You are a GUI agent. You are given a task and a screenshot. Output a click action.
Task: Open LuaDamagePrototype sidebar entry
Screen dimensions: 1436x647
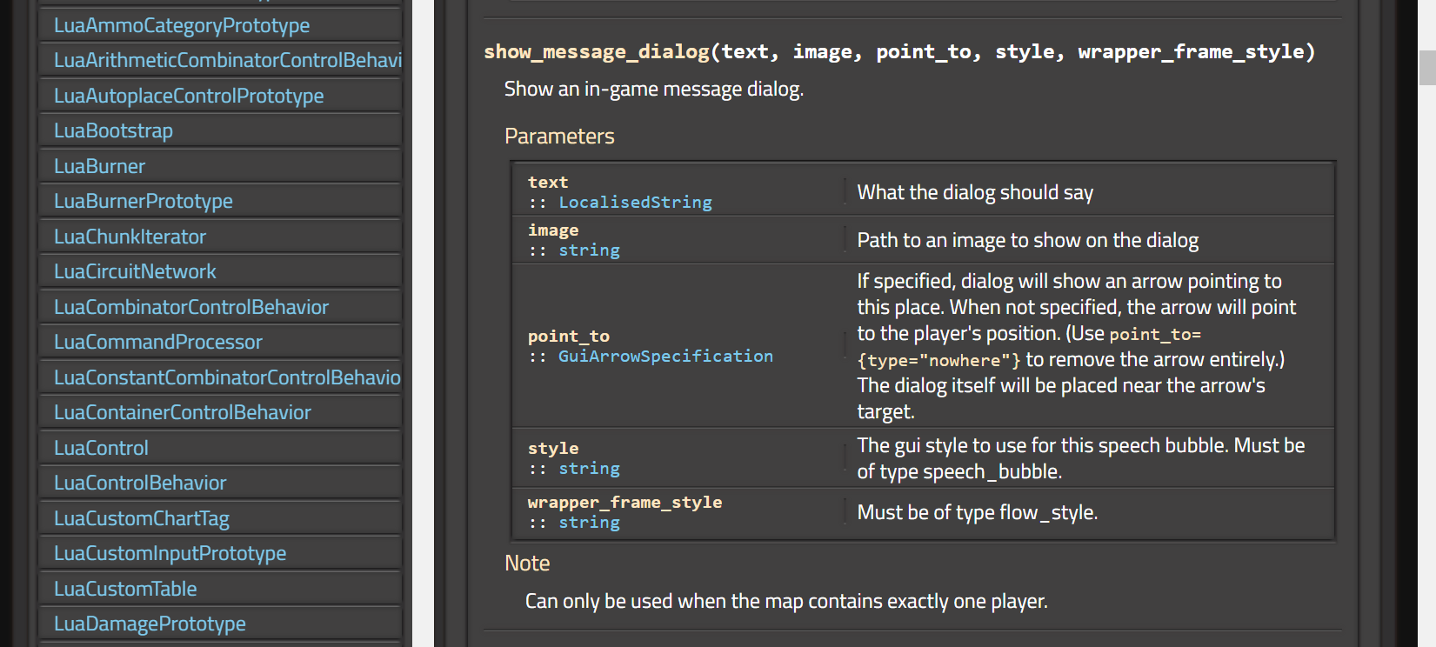coord(150,624)
